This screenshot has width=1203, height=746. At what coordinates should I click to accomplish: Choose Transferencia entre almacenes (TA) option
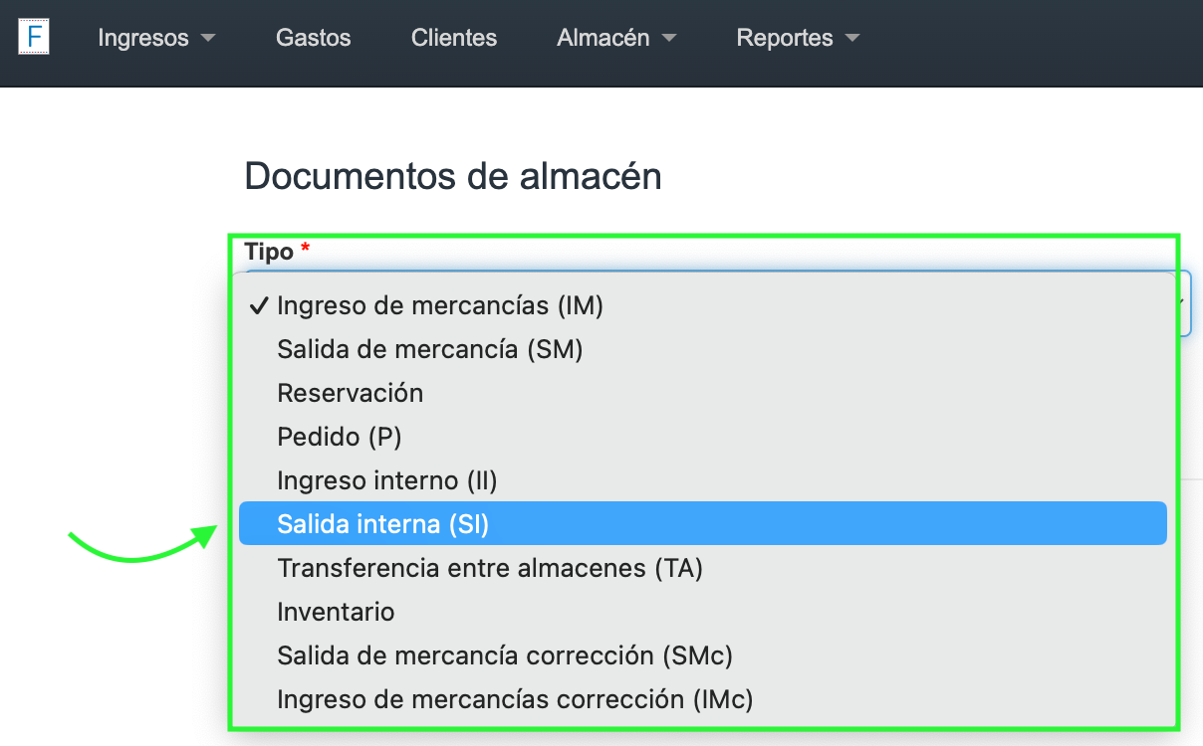click(490, 568)
